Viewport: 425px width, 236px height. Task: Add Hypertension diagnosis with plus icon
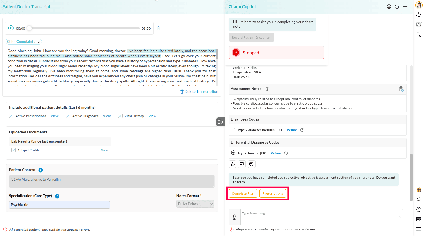tap(233, 153)
